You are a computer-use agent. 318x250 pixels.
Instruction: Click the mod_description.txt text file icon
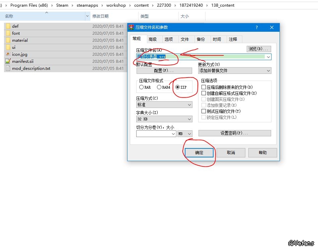pos(8,68)
